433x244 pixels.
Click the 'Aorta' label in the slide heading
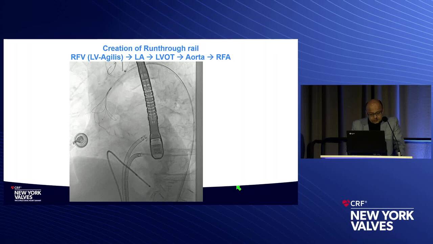(x=195, y=57)
